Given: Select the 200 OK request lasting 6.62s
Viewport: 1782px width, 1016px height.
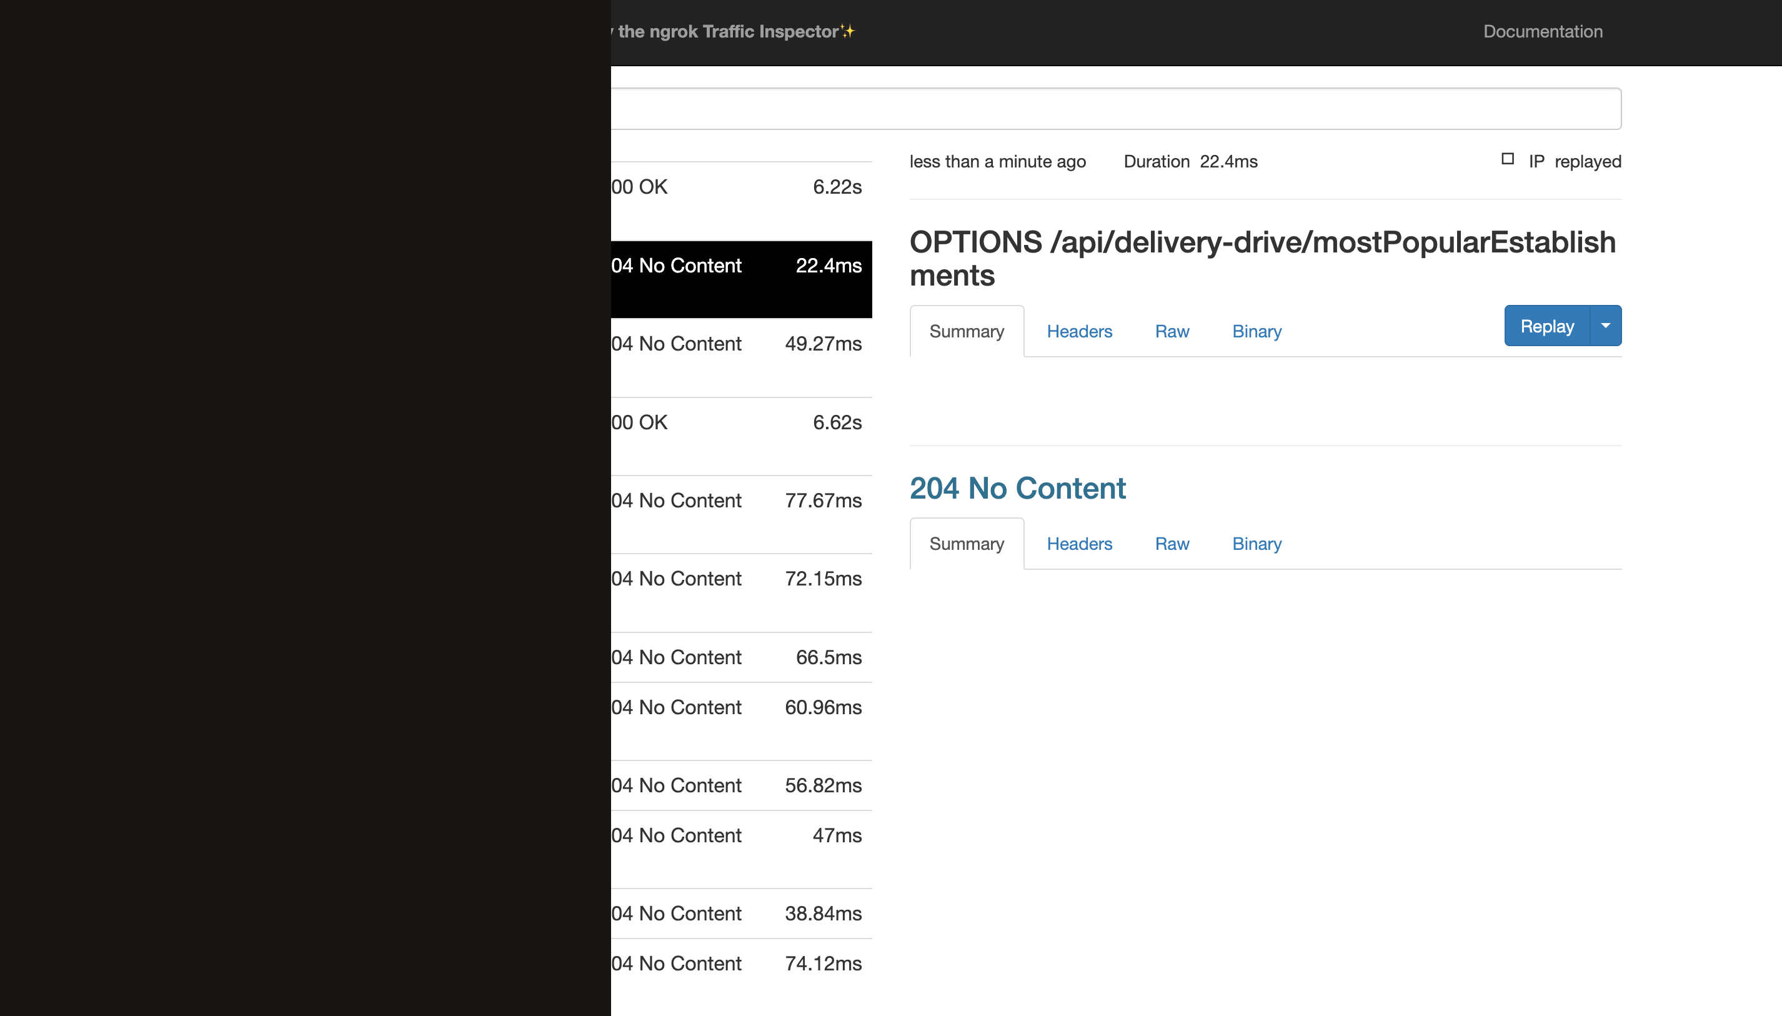Looking at the screenshot, I should (x=740, y=422).
